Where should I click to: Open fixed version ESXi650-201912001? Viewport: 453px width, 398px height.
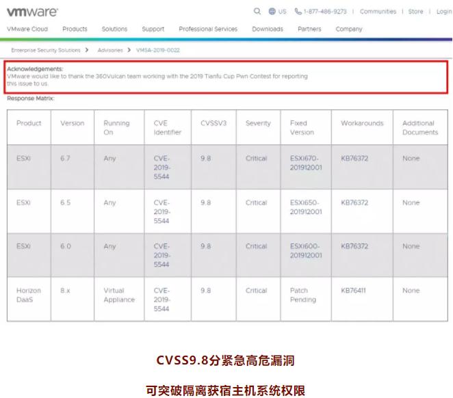pos(306,207)
